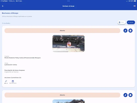Open the Filtro filter button
Viewport: 137px width, 103px height.
(121, 22)
